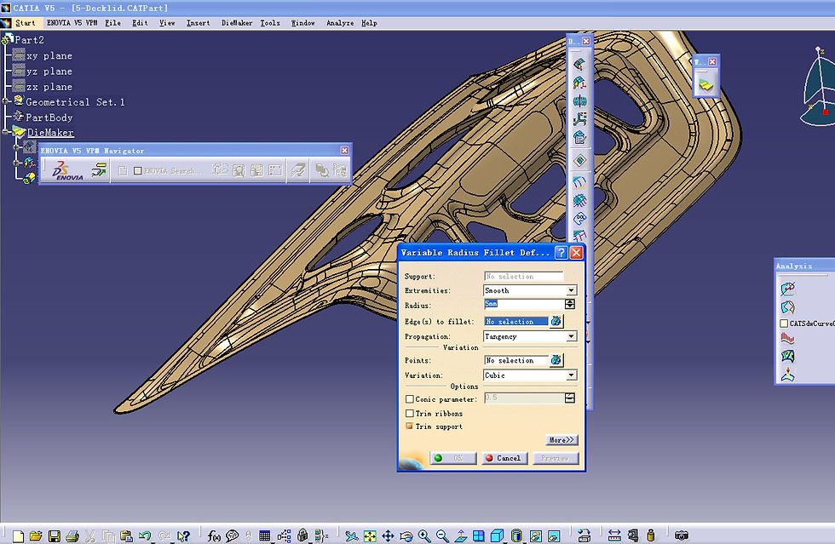Toggle the CATSdwCurve checkbox in Analysis panel

point(784,324)
